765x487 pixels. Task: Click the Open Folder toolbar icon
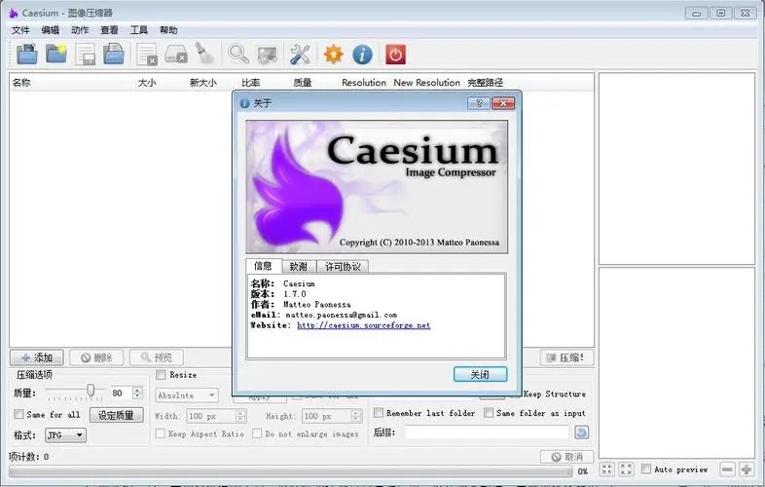56,55
